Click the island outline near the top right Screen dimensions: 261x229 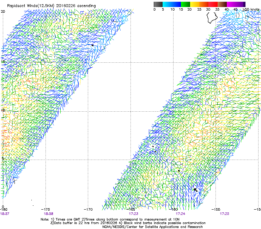coord(212,18)
